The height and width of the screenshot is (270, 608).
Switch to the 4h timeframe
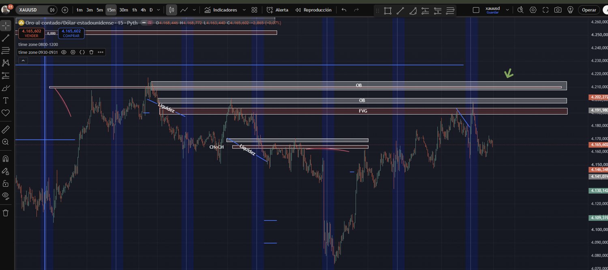point(143,10)
